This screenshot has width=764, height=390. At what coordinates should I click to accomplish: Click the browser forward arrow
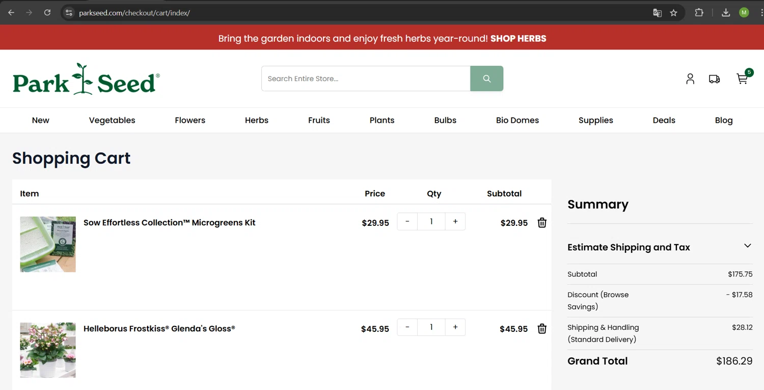(x=29, y=13)
